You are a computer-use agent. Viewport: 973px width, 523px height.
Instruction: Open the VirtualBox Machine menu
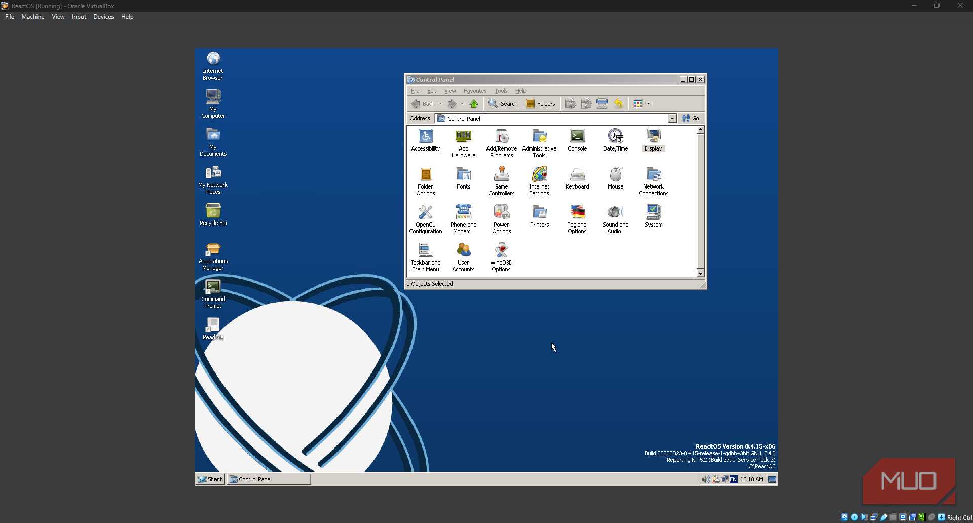(x=32, y=17)
